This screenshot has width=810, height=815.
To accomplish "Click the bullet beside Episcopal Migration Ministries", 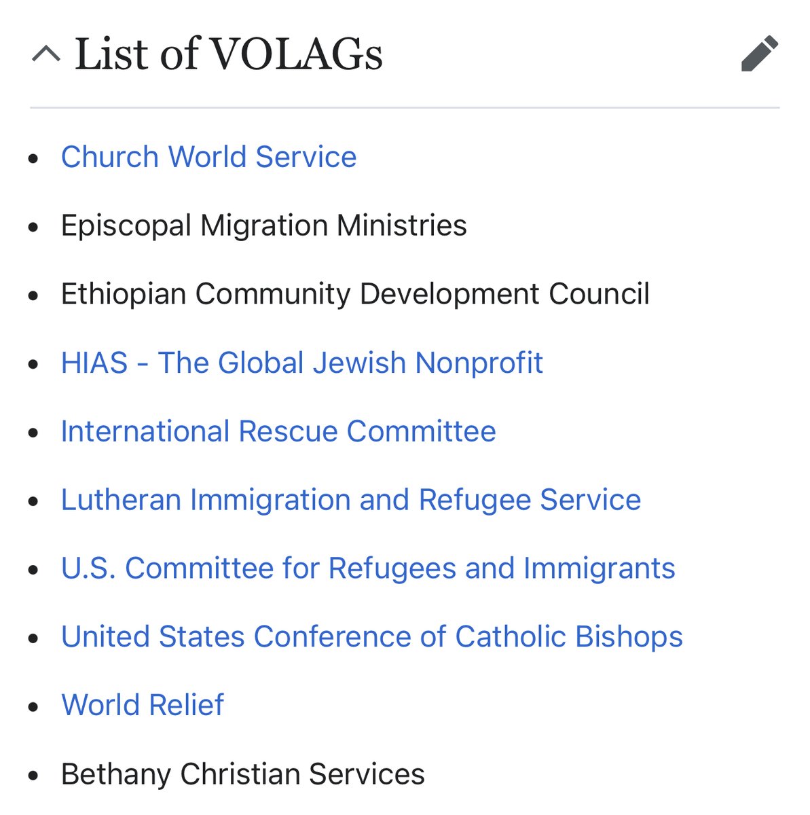I will tap(33, 227).
